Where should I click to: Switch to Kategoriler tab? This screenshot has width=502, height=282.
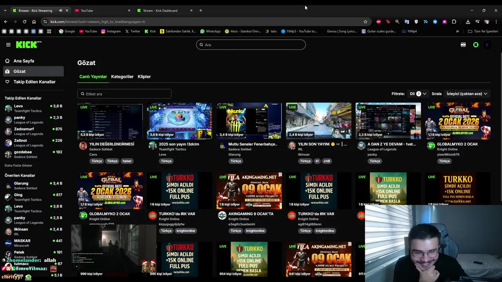[x=122, y=77]
